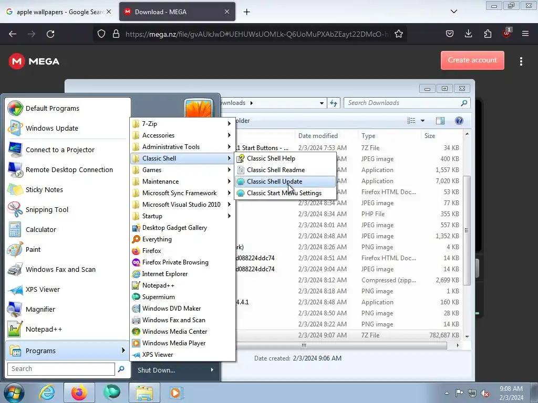Open the Explorer view options dropdown arrow
This screenshot has height=403, width=538.
pos(423,121)
